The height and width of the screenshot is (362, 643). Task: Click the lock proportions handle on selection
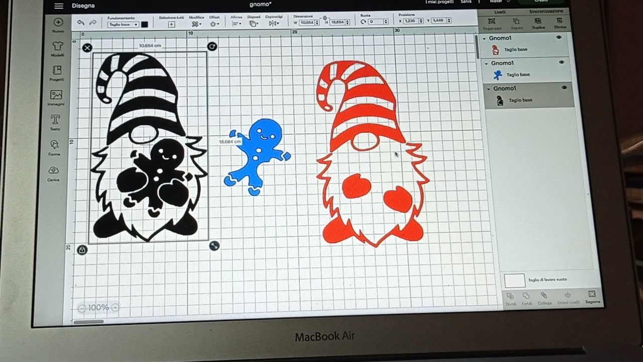[82, 250]
